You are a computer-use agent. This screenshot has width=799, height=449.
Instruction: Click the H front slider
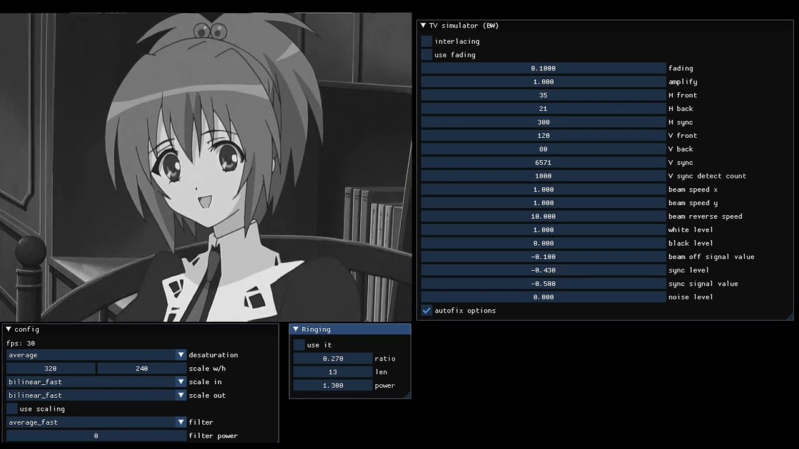coord(544,95)
